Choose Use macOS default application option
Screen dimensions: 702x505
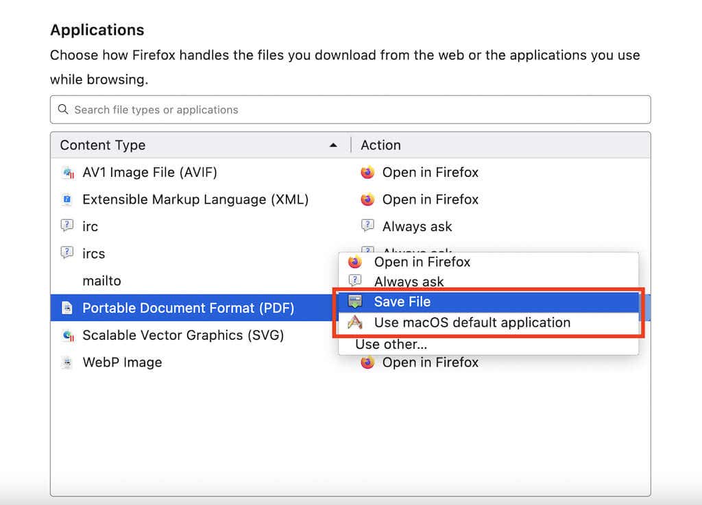(472, 323)
